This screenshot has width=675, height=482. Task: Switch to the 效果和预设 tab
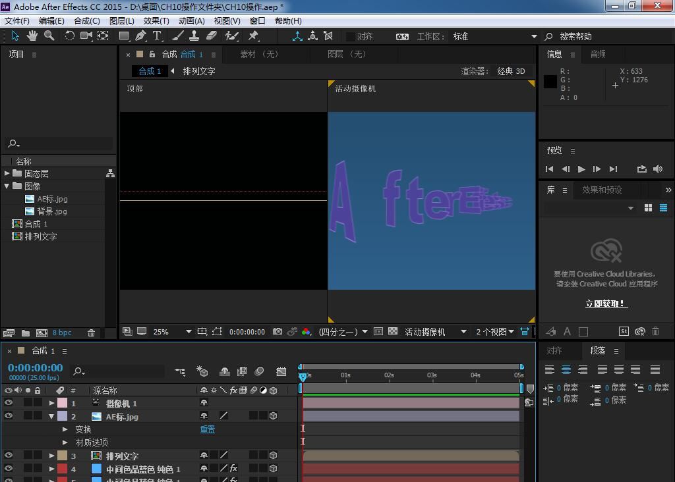(602, 190)
